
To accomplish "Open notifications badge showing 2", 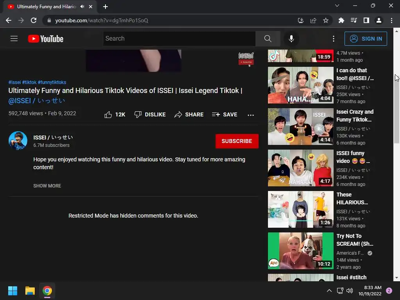I will tap(389, 291).
